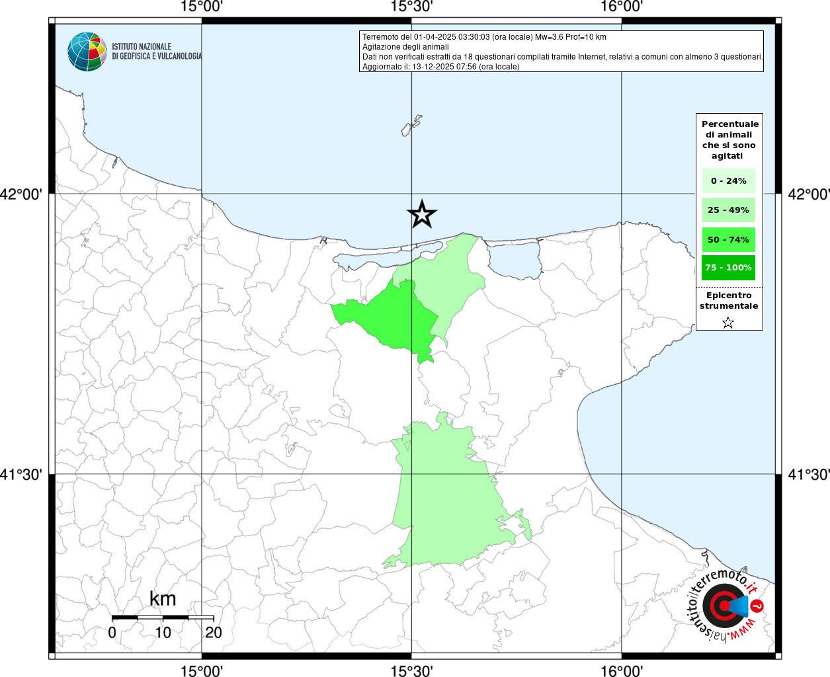Click the INGV globe logo
The image size is (830, 677).
tap(87, 52)
